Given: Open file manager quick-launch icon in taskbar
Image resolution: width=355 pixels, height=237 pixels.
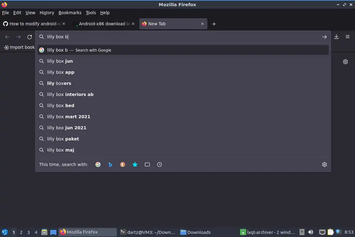Looking at the screenshot, I should pyautogui.click(x=44, y=232).
